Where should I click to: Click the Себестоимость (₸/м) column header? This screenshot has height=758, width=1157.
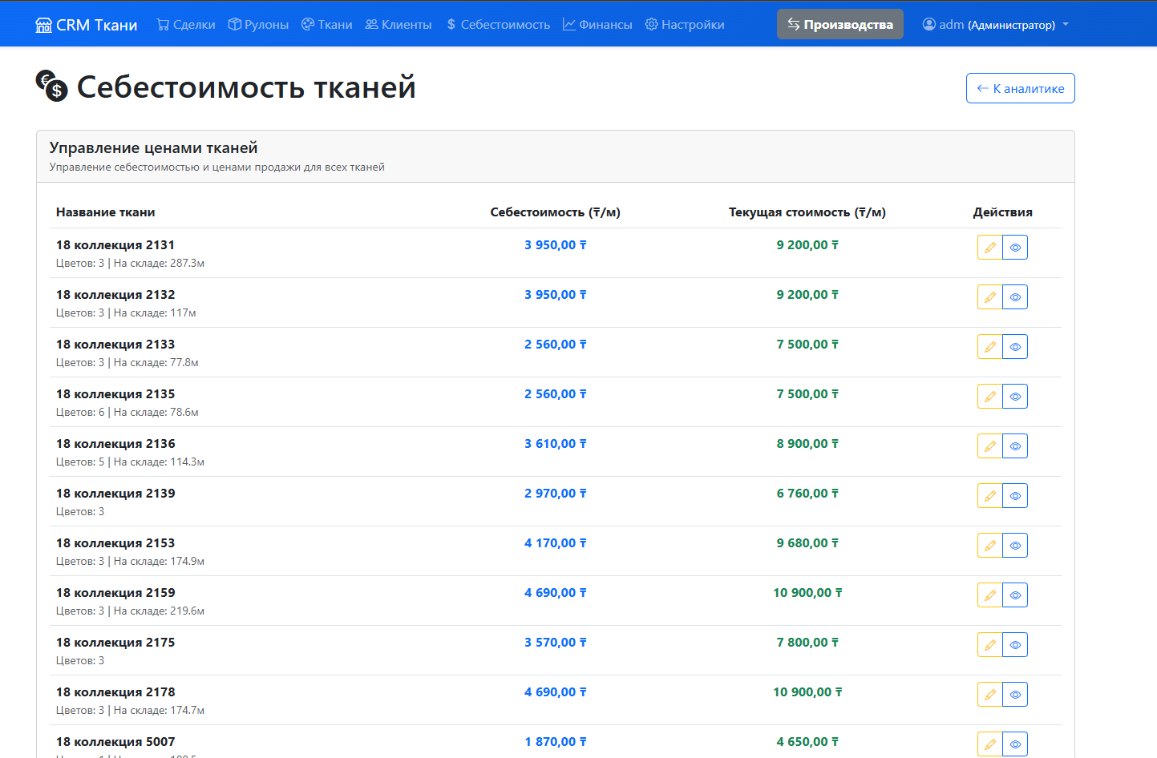pos(556,212)
